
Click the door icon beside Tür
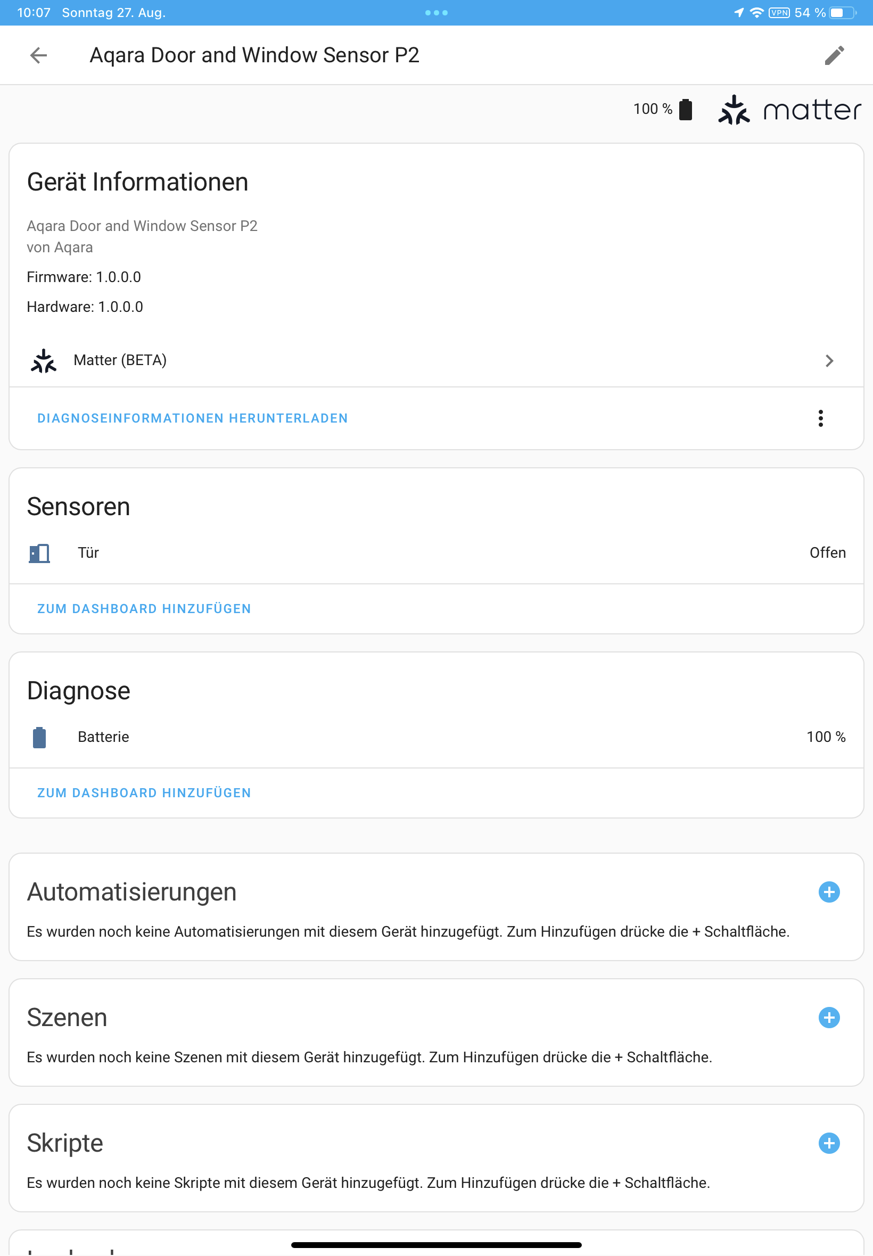[x=39, y=553]
